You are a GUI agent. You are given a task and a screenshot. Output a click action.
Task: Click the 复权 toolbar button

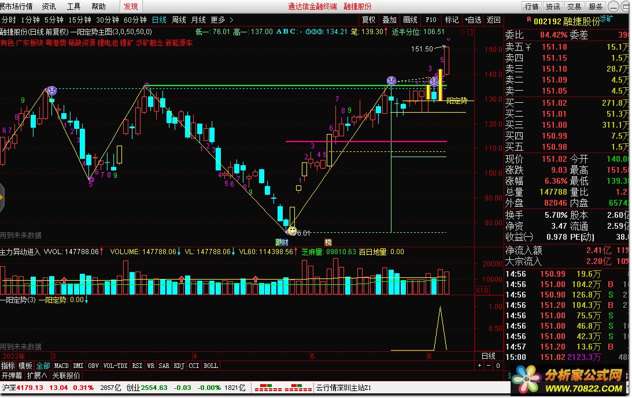[x=368, y=20]
